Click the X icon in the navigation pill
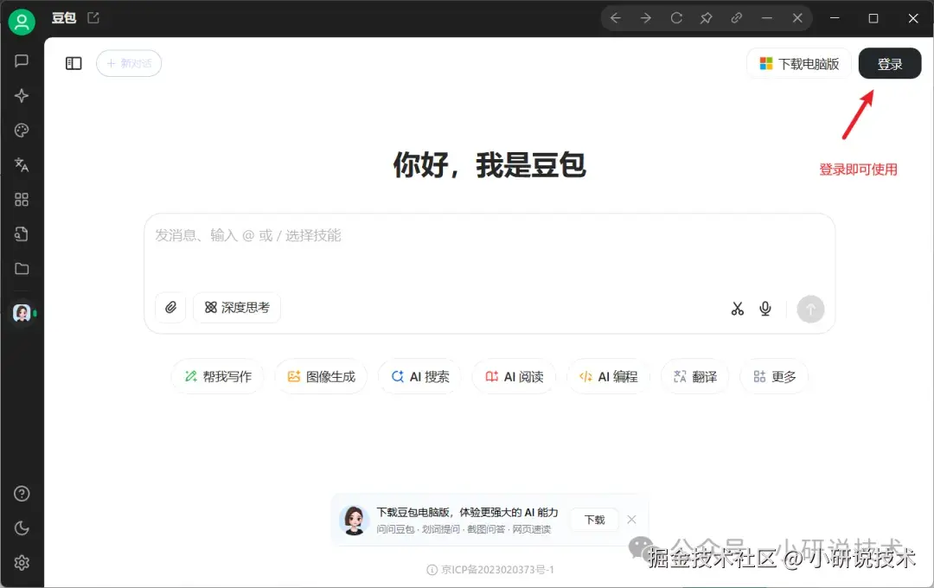This screenshot has width=934, height=588. 797,18
